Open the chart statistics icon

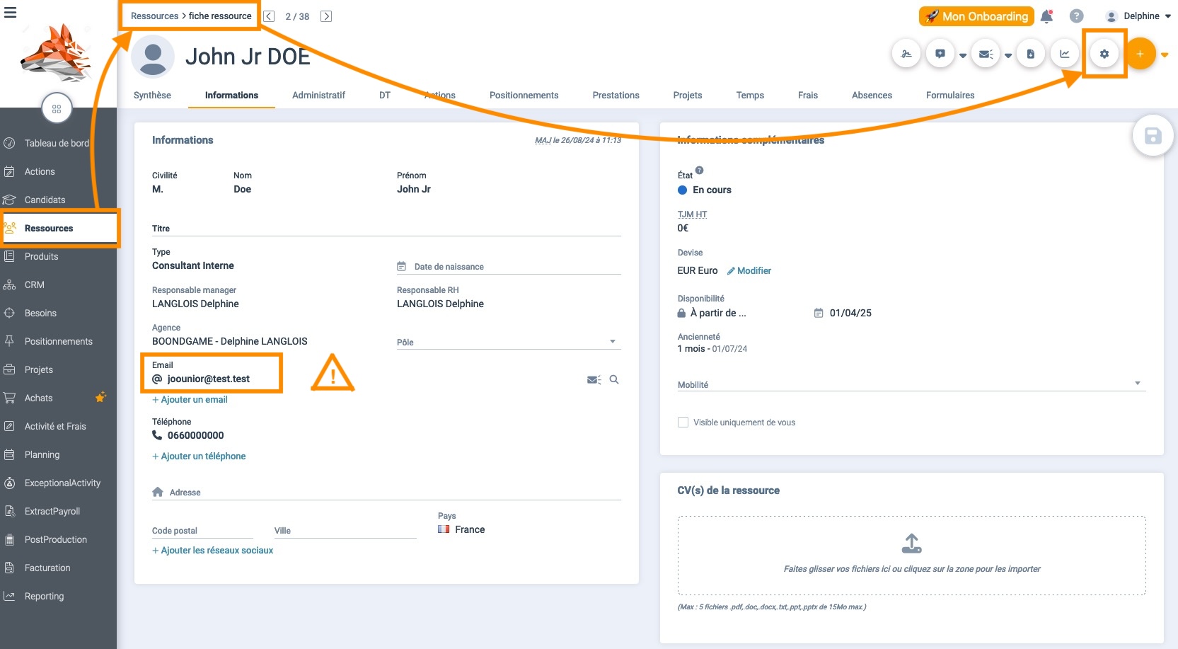1065,54
